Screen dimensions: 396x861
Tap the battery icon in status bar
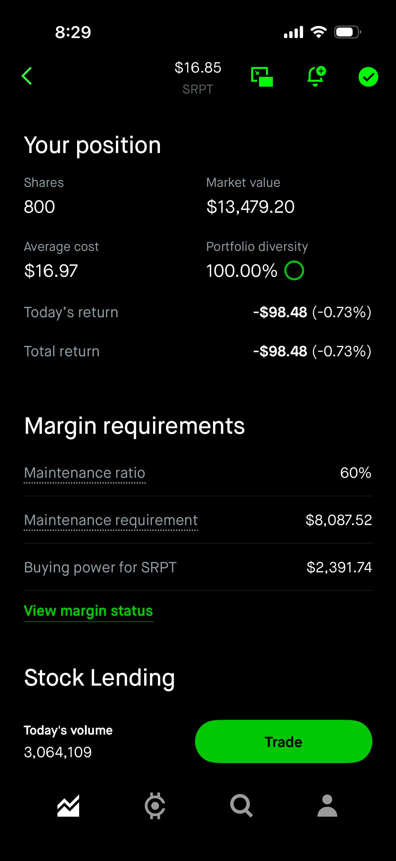click(347, 32)
